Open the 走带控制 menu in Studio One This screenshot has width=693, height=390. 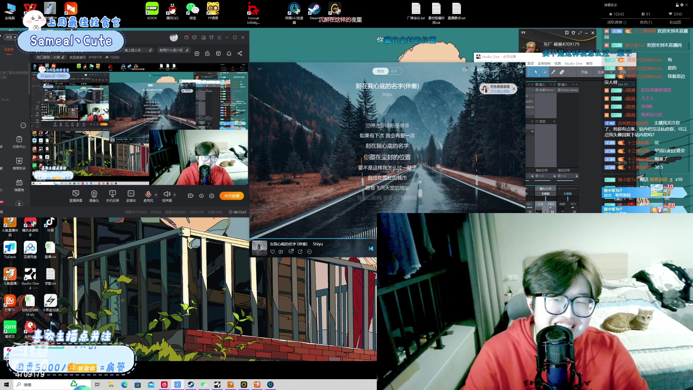pyautogui.click(x=544, y=64)
